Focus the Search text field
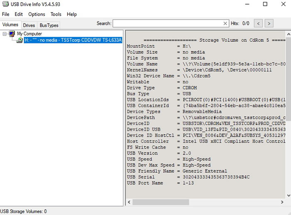291x215 pixels. (x=168, y=24)
